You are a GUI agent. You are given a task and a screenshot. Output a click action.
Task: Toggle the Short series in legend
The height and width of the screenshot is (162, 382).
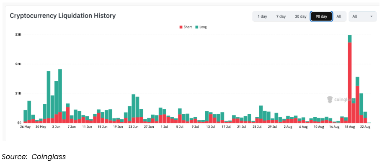186,27
